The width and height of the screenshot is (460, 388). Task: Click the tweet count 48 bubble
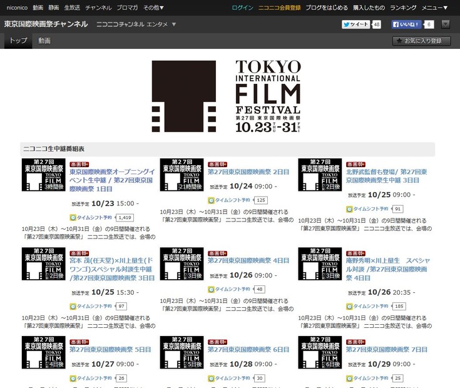tap(377, 24)
